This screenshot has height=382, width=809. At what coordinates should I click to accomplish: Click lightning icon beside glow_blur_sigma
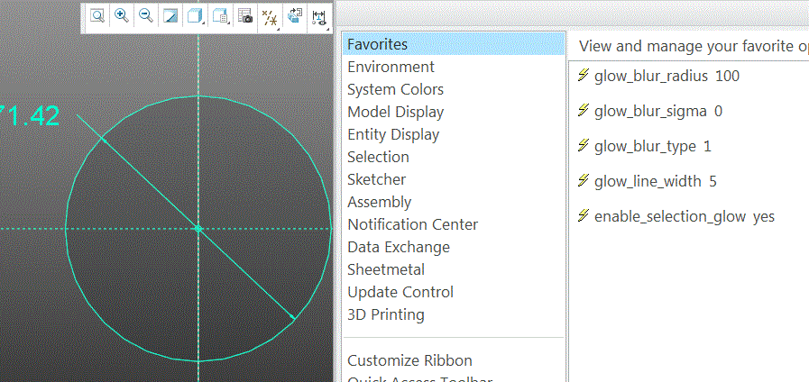583,111
